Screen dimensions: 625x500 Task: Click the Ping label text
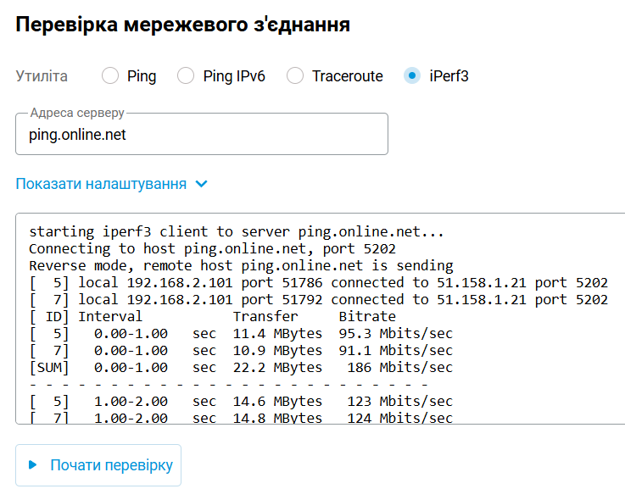(x=142, y=76)
